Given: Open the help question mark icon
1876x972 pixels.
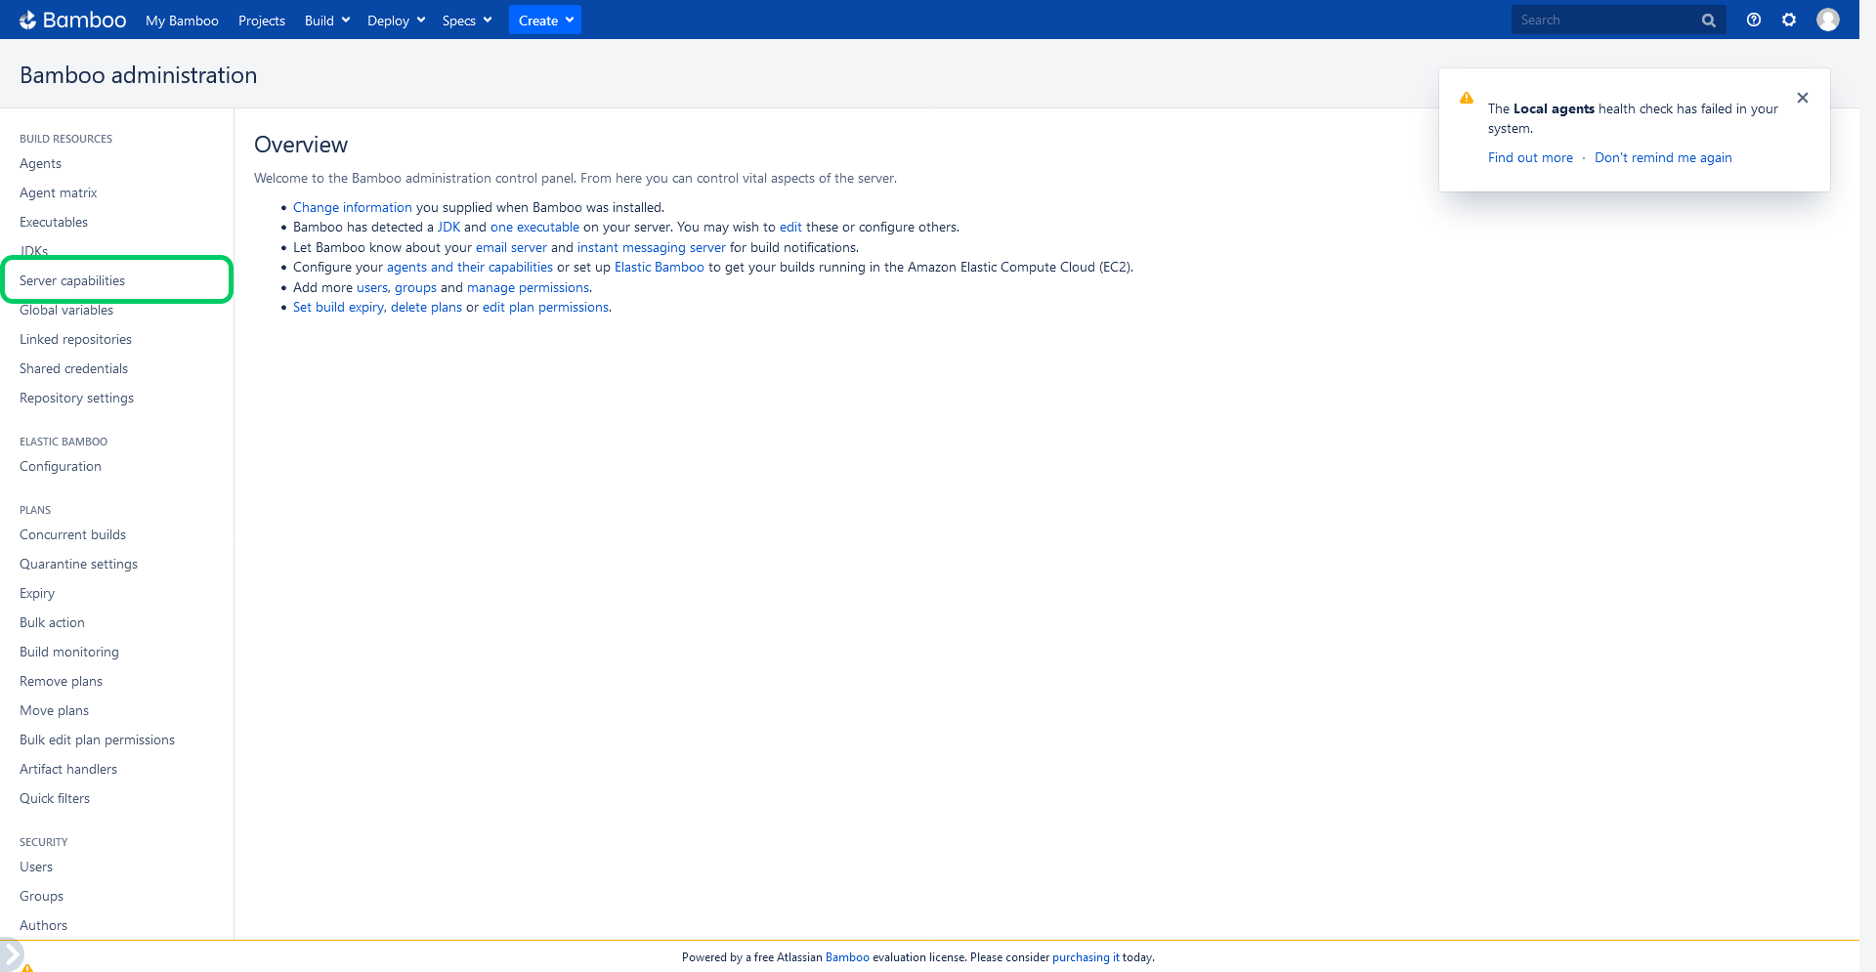Looking at the screenshot, I should [1754, 20].
